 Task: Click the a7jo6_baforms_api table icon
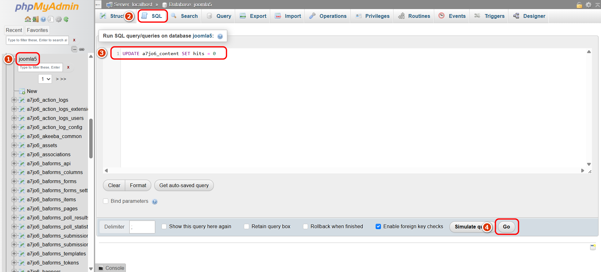point(22,163)
